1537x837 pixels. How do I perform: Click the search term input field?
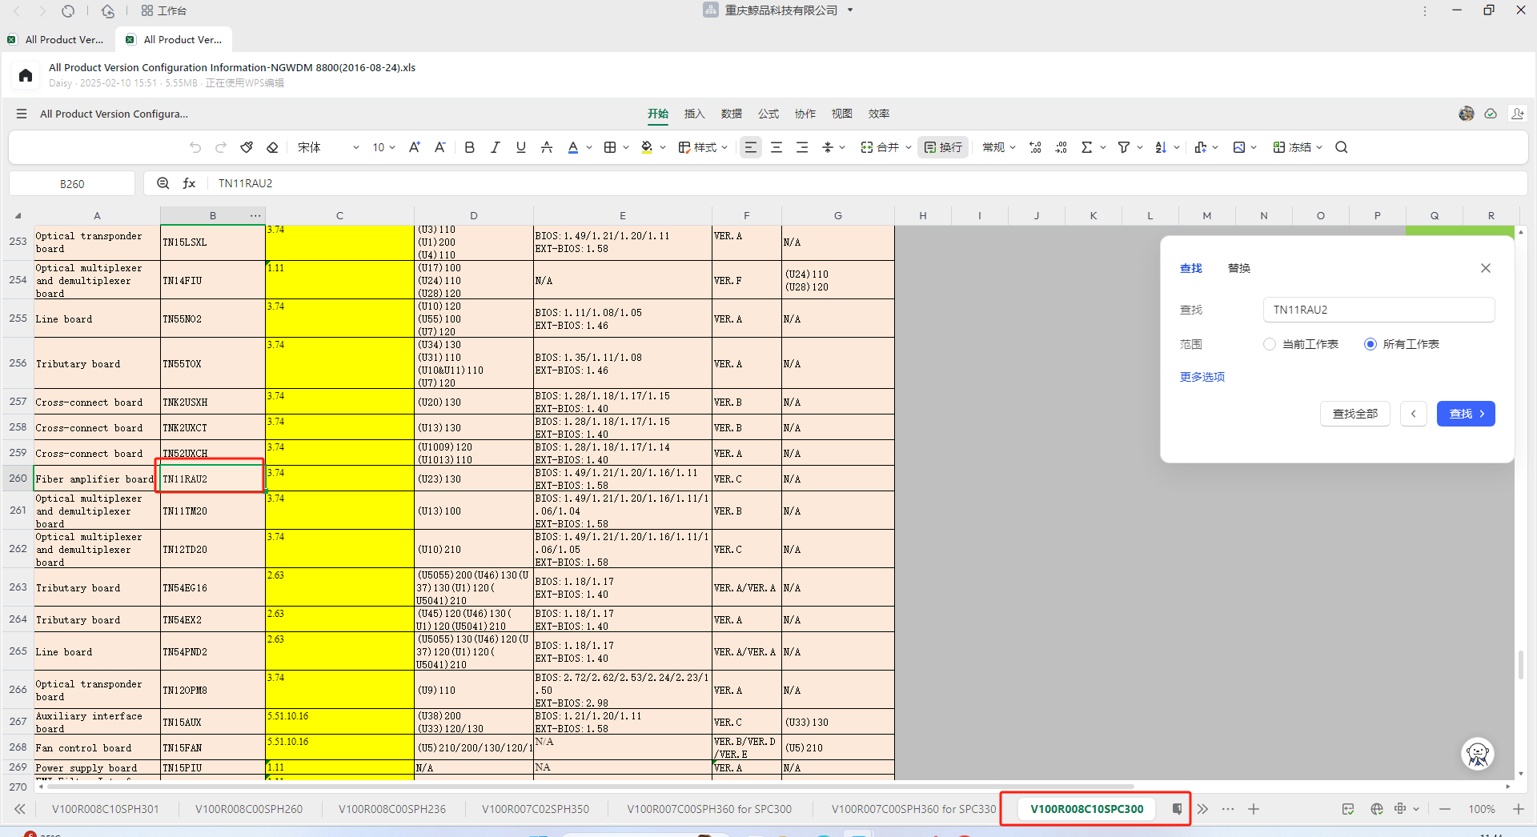[1378, 310]
